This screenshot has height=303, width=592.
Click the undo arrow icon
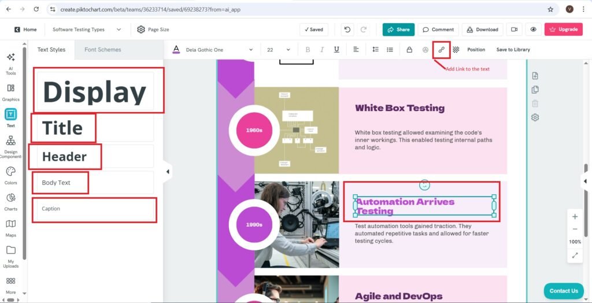[347, 29]
